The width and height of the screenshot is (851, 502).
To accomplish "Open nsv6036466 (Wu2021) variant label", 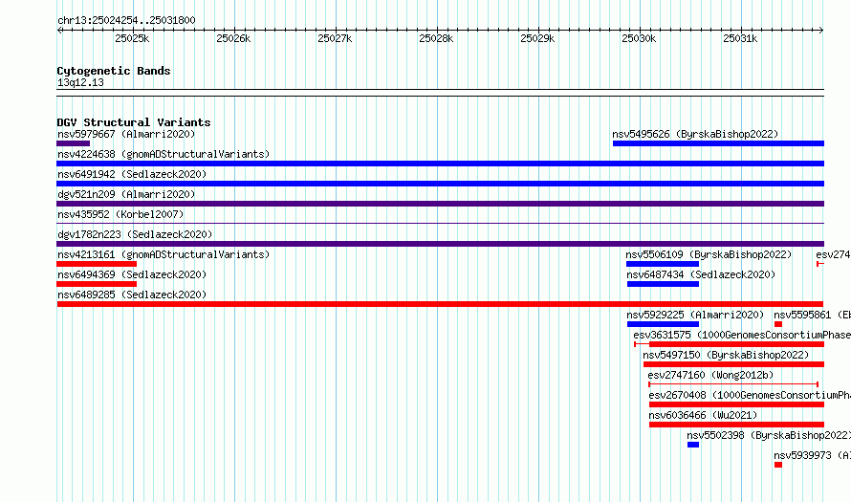I will point(703,415).
